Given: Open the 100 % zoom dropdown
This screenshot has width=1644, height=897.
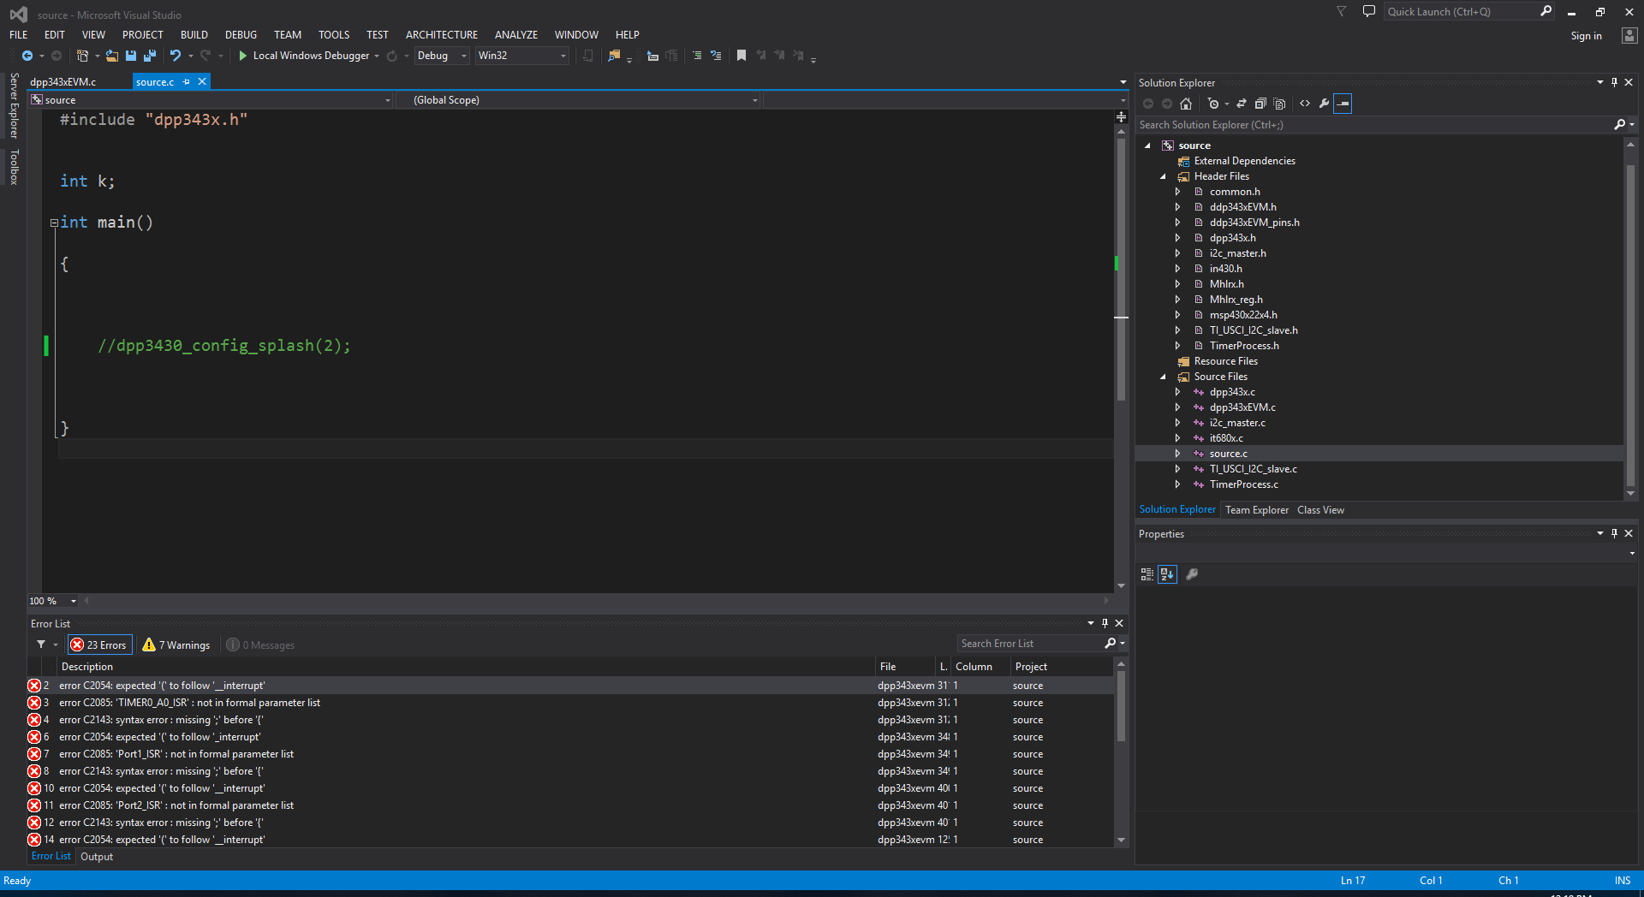Looking at the screenshot, I should (x=74, y=601).
